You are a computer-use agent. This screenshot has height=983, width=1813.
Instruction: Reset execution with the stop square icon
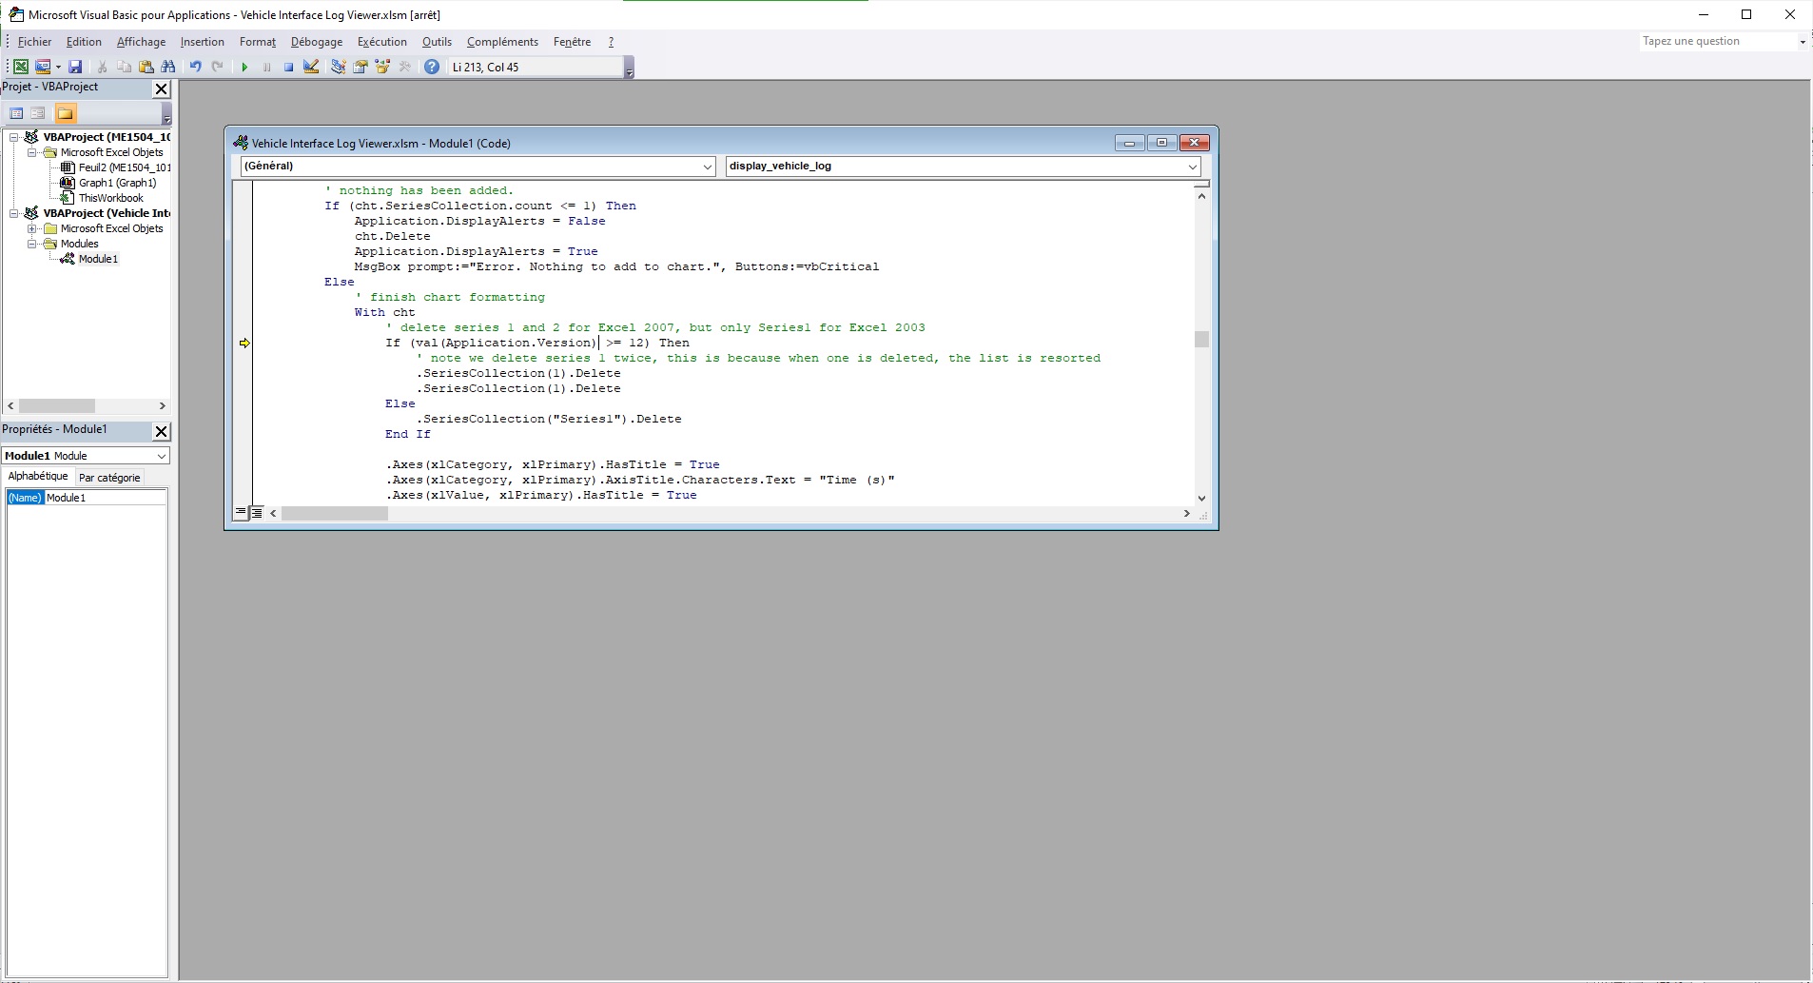point(288,67)
